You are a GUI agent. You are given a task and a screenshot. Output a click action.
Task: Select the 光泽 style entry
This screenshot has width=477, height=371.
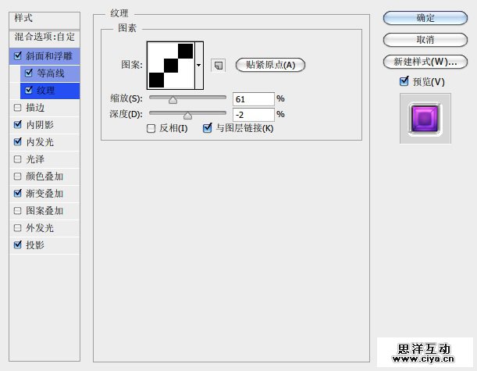[x=44, y=159]
